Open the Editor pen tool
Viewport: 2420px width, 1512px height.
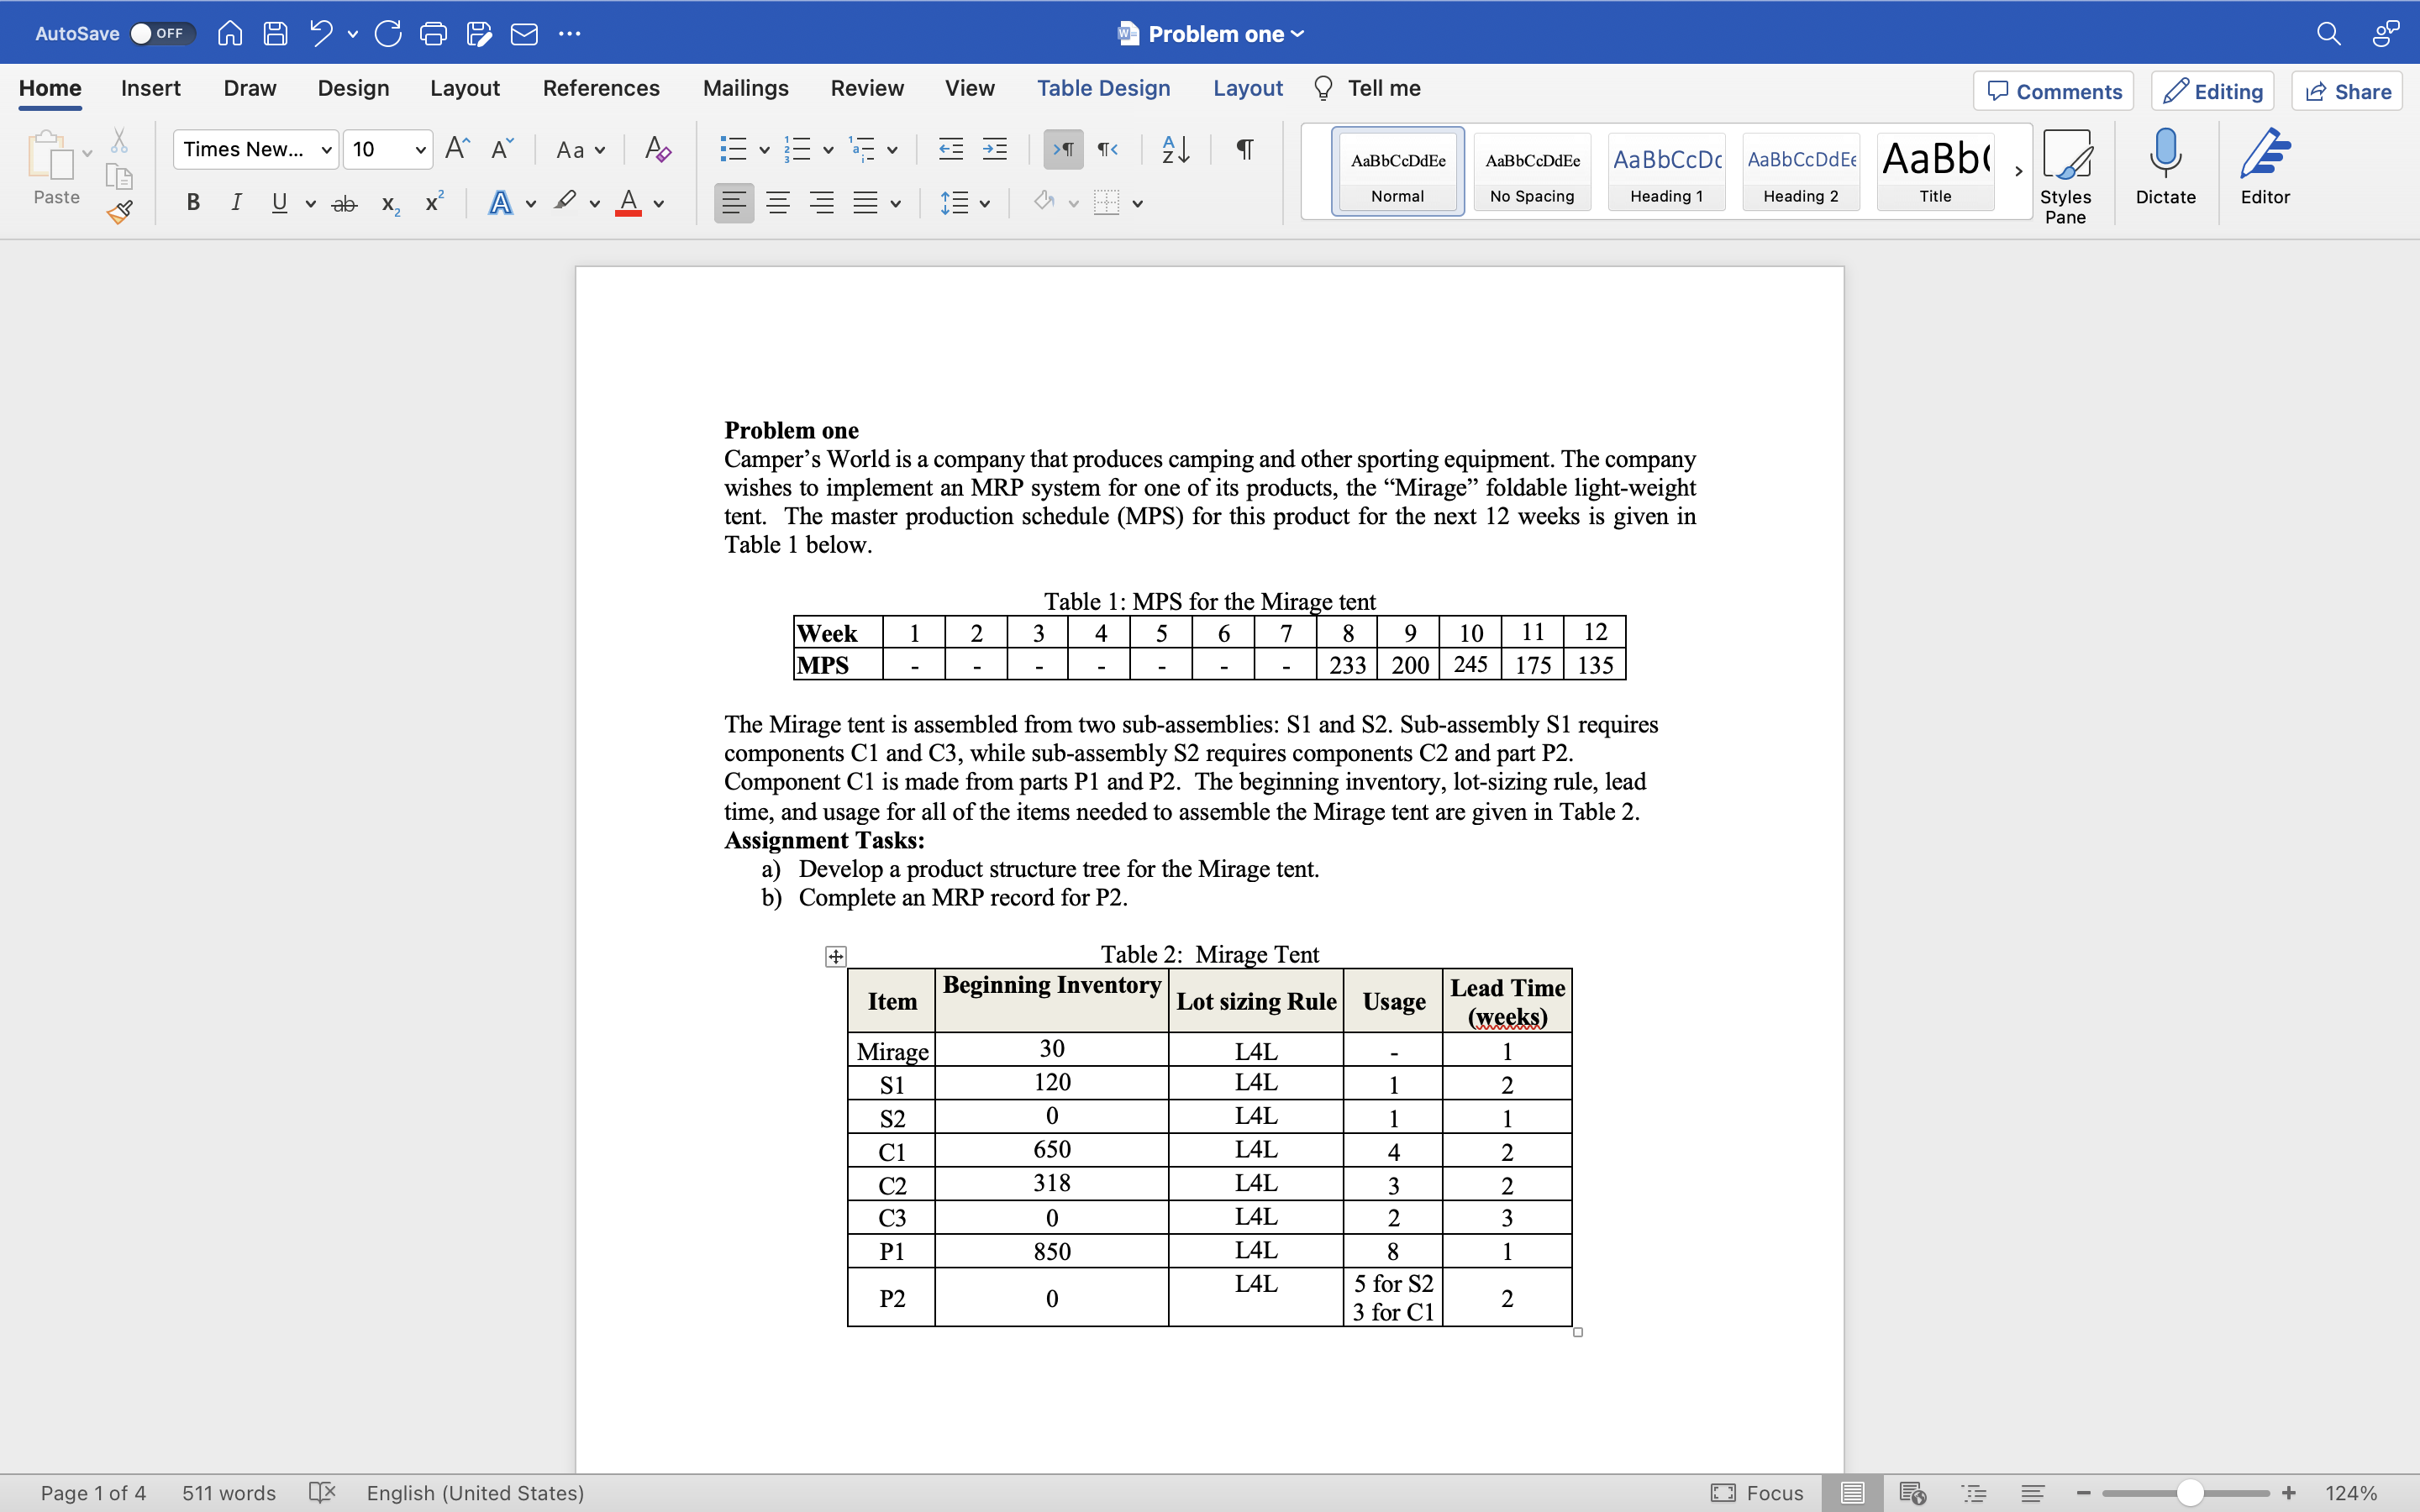2264,166
